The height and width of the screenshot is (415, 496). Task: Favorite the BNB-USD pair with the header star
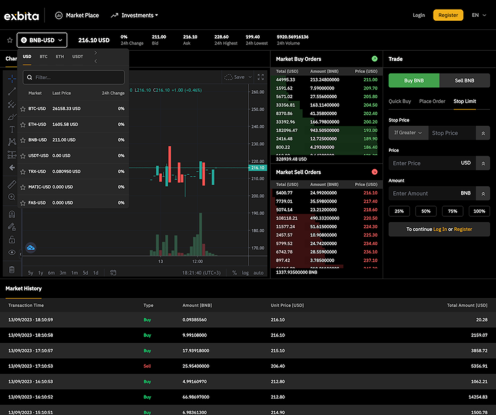tap(10, 40)
